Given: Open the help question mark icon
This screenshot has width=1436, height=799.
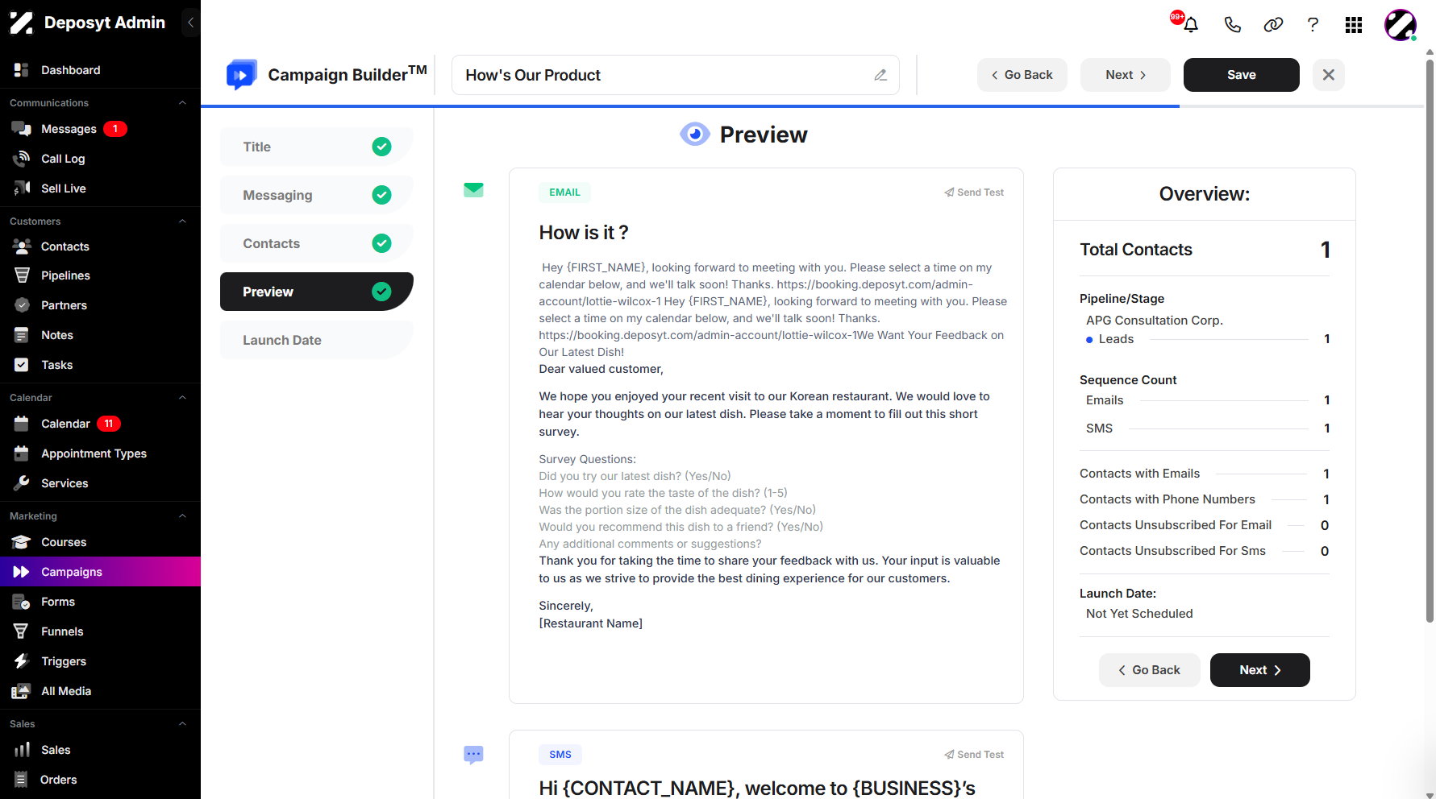Looking at the screenshot, I should (x=1313, y=24).
